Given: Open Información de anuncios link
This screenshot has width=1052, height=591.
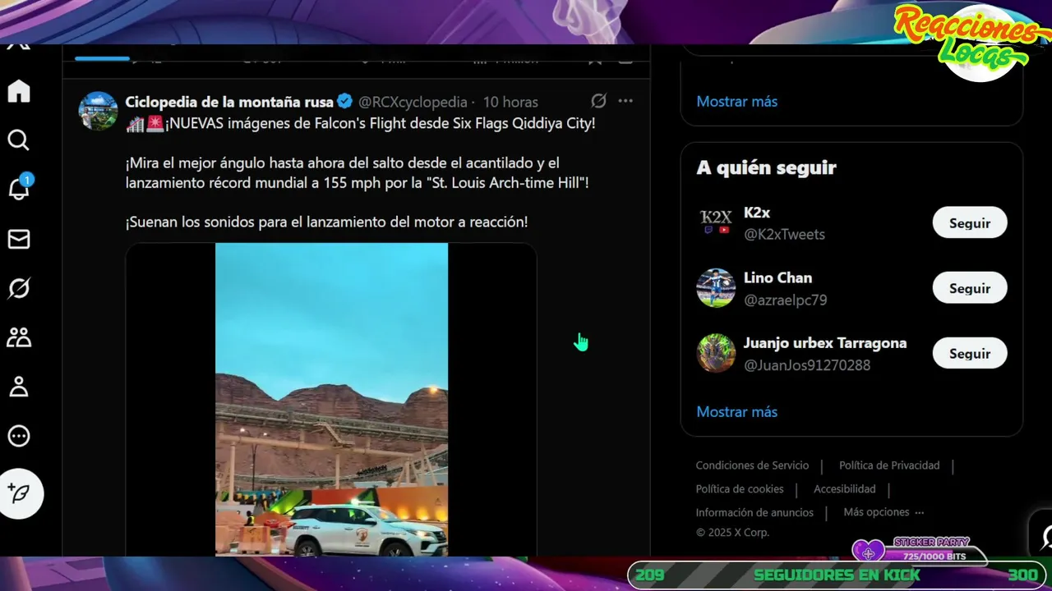Looking at the screenshot, I should pyautogui.click(x=754, y=513).
